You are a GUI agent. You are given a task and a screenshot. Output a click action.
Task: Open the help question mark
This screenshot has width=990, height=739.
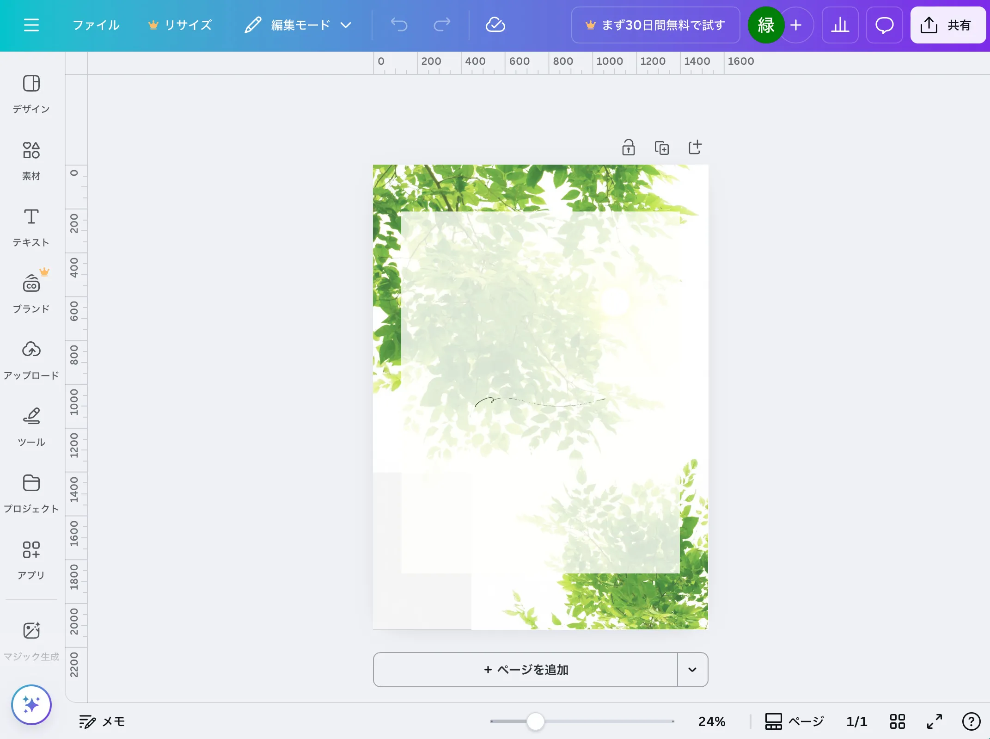coord(971,721)
